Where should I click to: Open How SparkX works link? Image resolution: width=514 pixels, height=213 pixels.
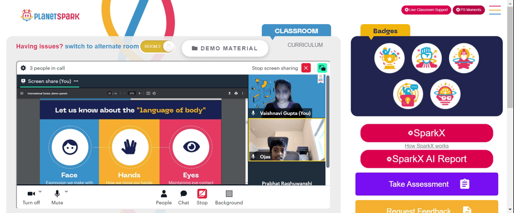pos(427,146)
